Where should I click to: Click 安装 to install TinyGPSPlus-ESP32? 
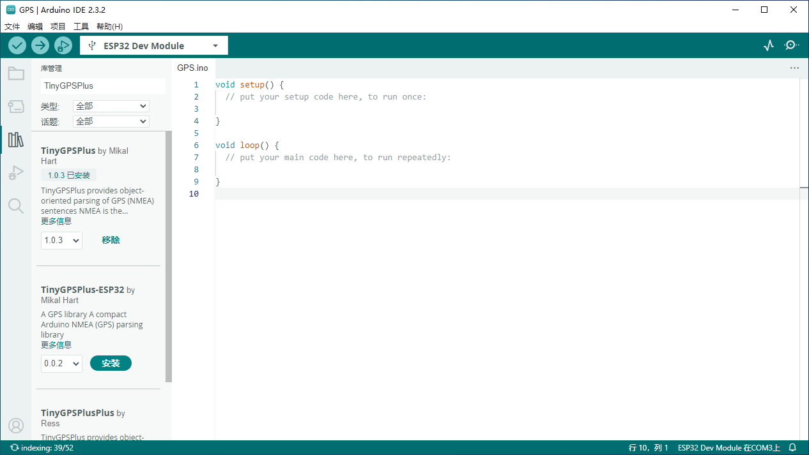tap(111, 363)
